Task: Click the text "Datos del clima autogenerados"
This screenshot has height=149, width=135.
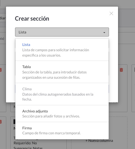Action: point(47,94)
